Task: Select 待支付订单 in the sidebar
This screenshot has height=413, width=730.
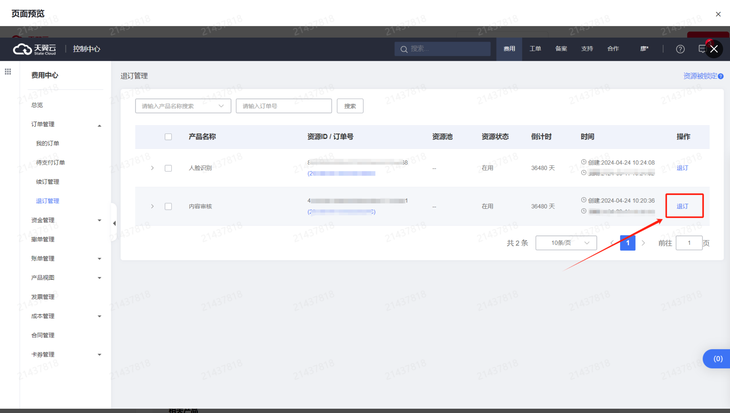Action: [51, 163]
